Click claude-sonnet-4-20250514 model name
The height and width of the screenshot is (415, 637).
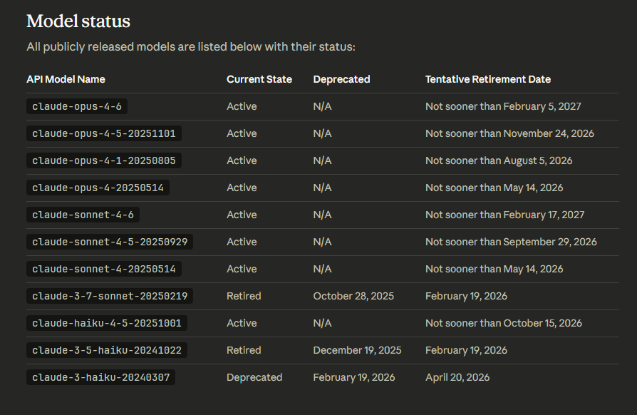pos(104,269)
